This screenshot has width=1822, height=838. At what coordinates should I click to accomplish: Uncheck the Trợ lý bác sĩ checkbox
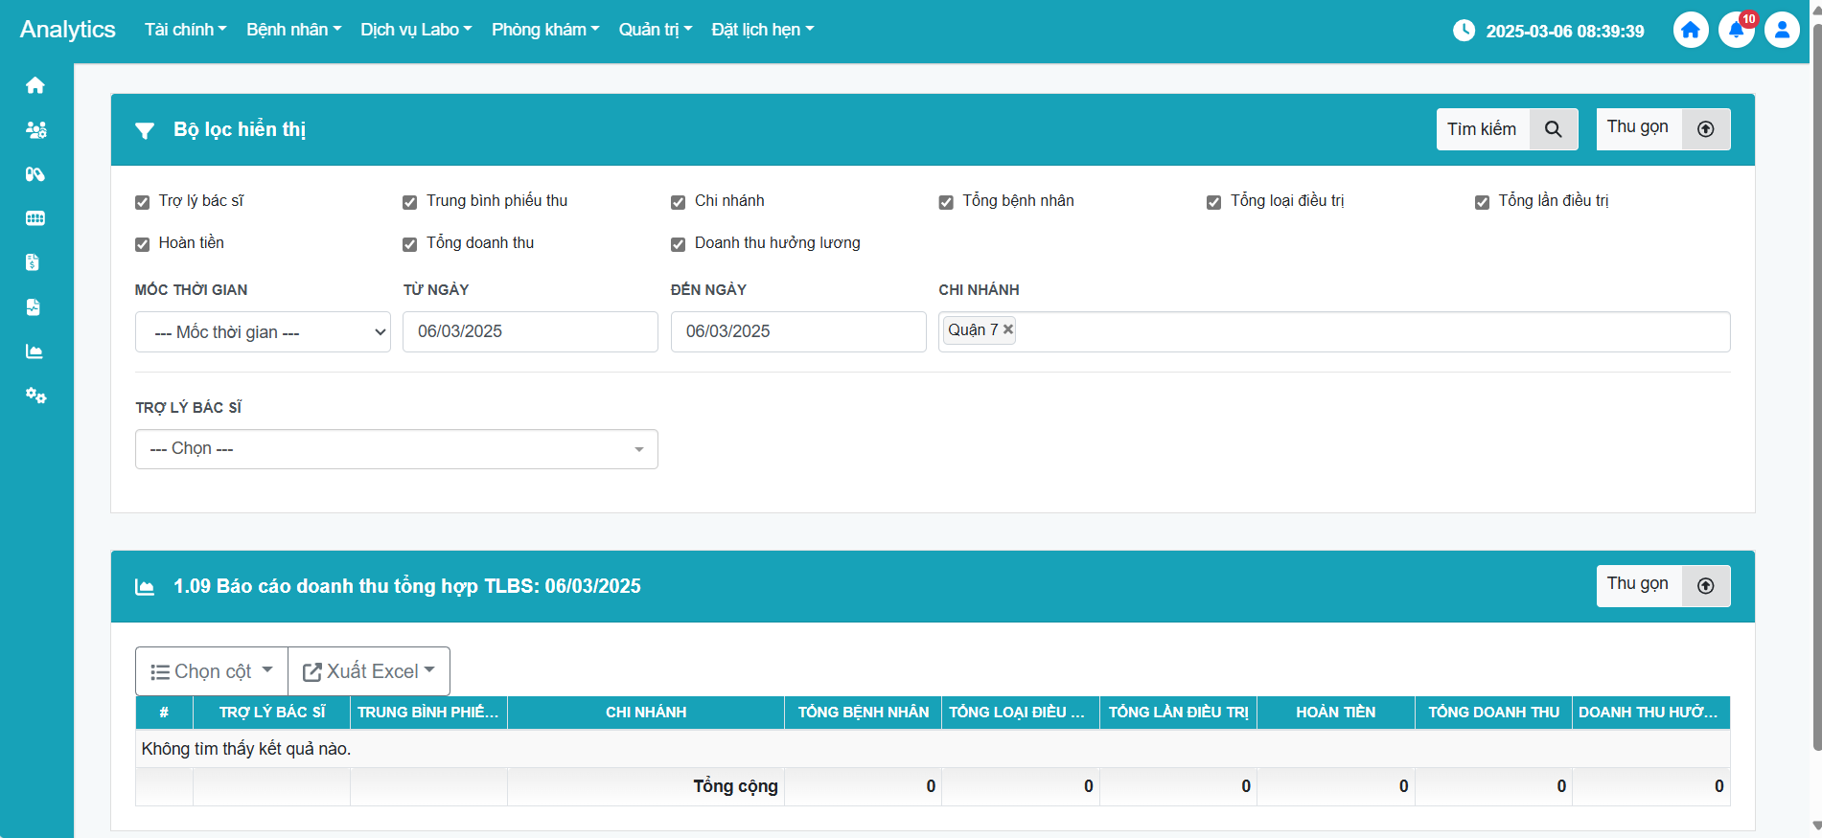[x=143, y=202]
